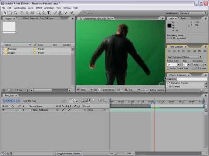Click the Frame Blending icon in timeline header
Image resolution: width=209 pixels, height=156 pixels.
88,101
